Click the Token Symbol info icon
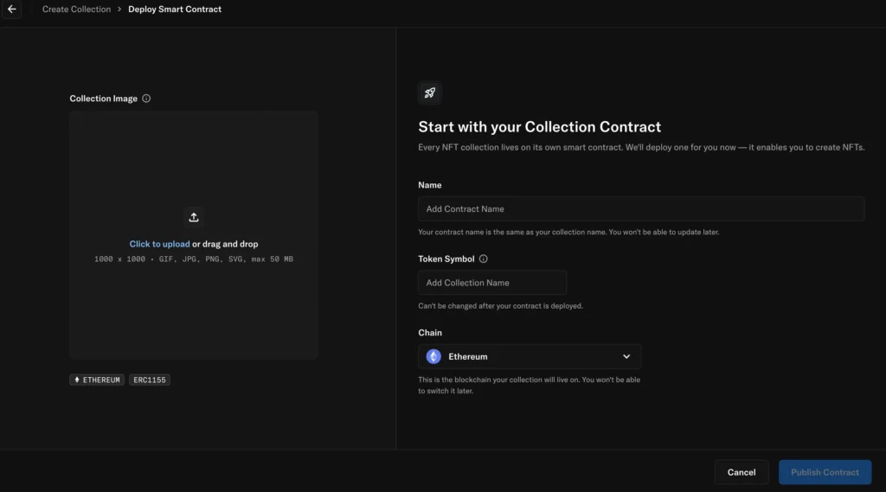 [x=484, y=259]
